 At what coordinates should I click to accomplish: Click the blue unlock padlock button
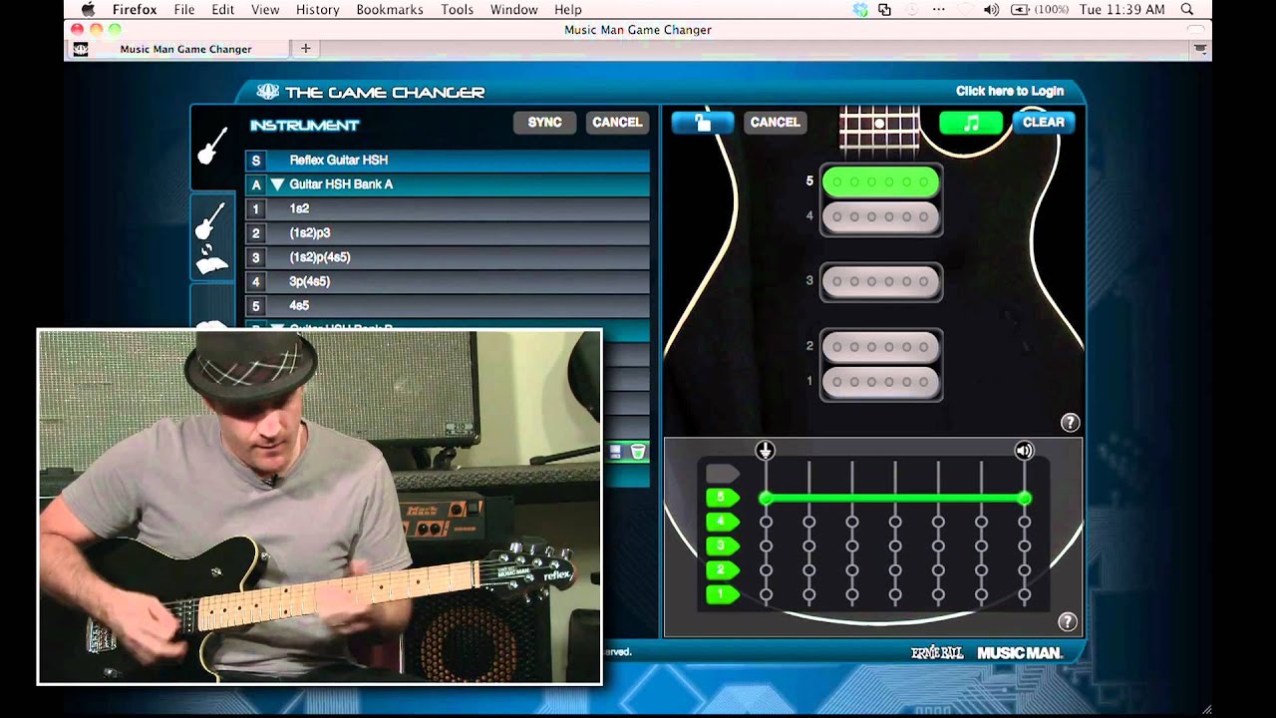[x=703, y=122]
